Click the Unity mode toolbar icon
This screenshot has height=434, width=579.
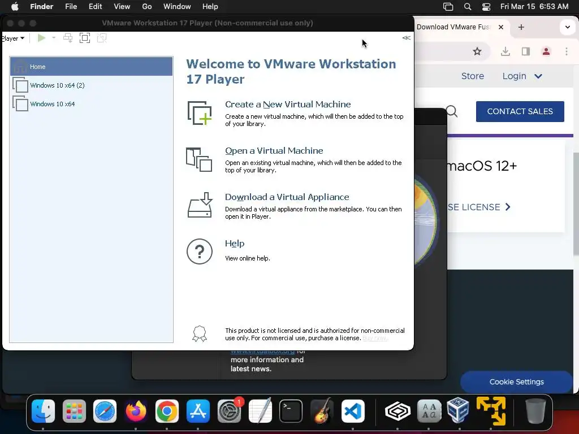click(x=102, y=38)
